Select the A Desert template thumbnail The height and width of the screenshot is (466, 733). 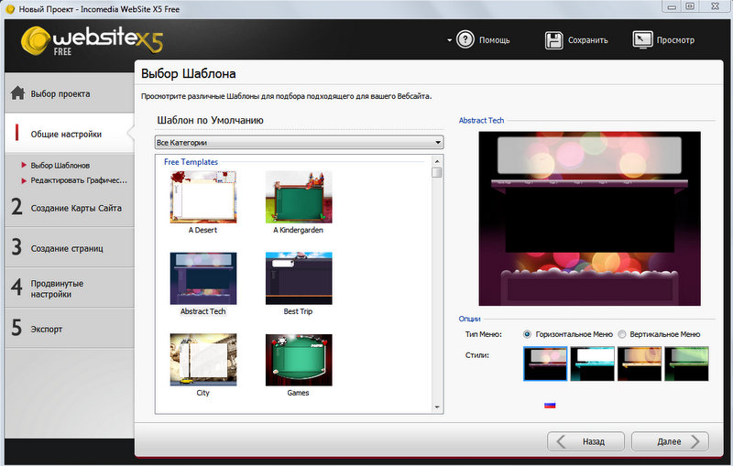203,197
